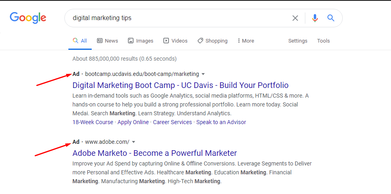Open the Career Services sitelink
This screenshot has width=391, height=194.
coord(173,122)
